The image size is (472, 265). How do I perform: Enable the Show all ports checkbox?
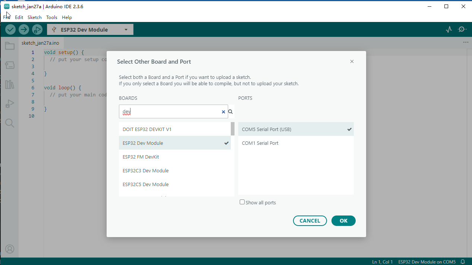[x=242, y=202]
